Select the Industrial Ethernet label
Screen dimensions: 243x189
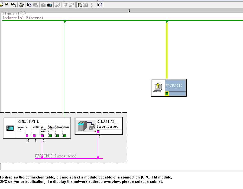pos(23,18)
